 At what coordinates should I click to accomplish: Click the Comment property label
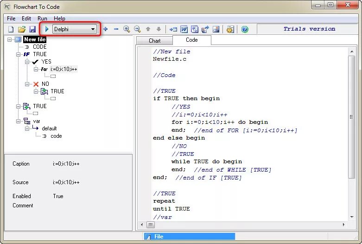23,205
